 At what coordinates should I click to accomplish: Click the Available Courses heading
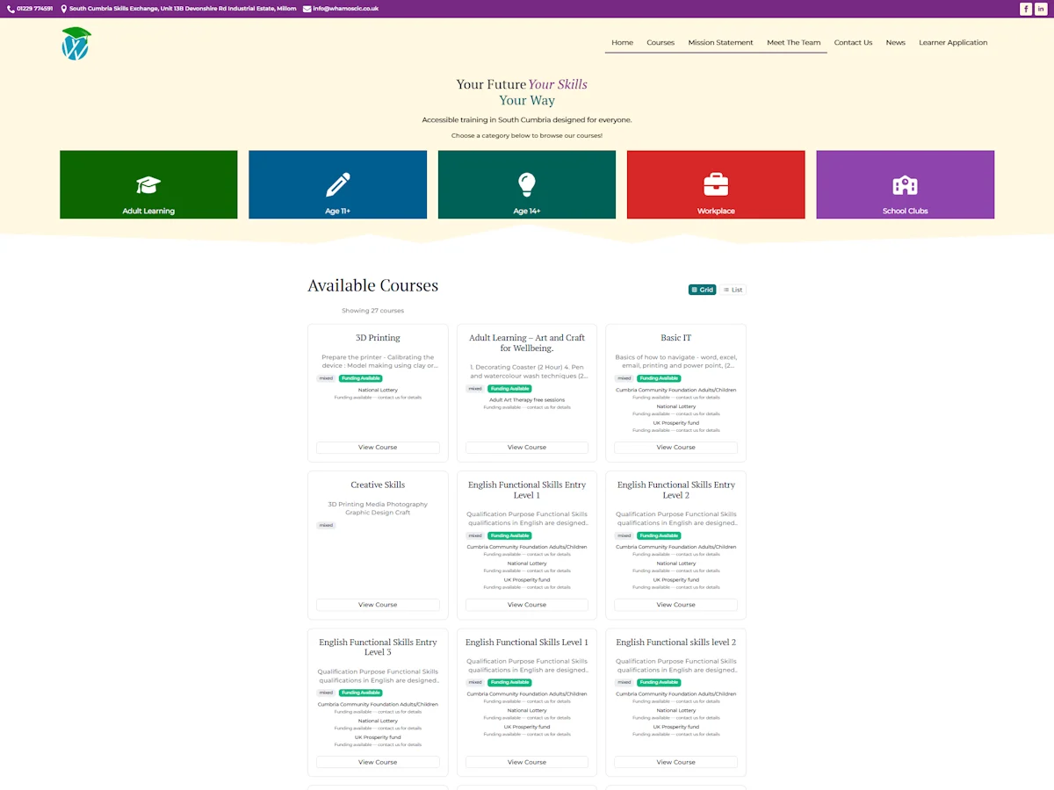pos(372,285)
